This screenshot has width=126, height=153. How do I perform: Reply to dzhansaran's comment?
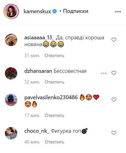pyautogui.click(x=54, y=82)
